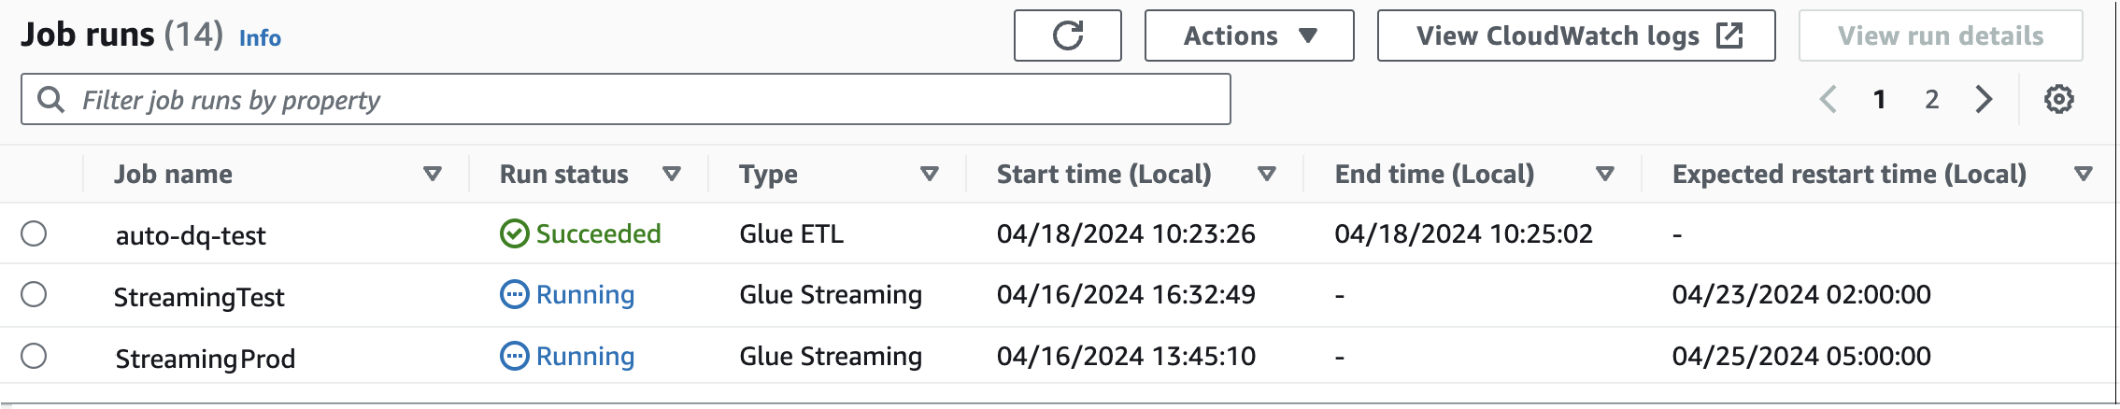Screen dimensions: 2120x409
Task: Go to next page arrow
Action: click(1984, 99)
